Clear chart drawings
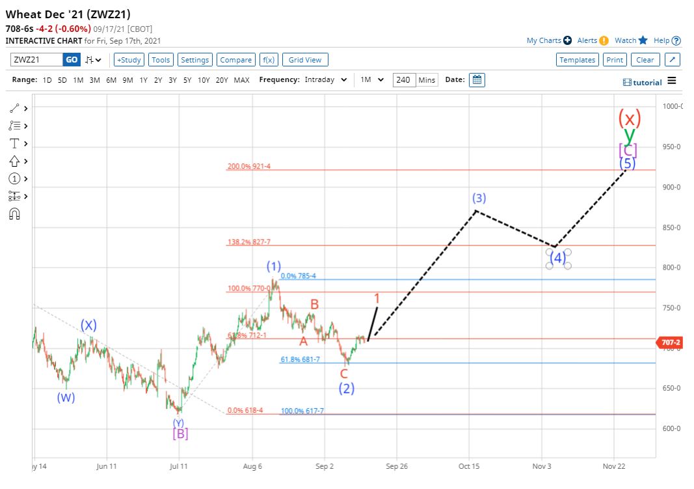The height and width of the screenshot is (489, 694). pos(645,60)
